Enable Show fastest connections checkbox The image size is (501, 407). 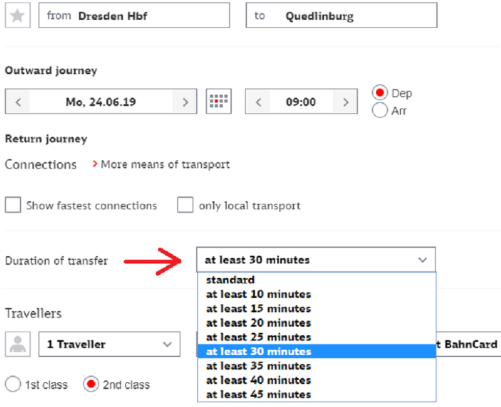tap(13, 206)
